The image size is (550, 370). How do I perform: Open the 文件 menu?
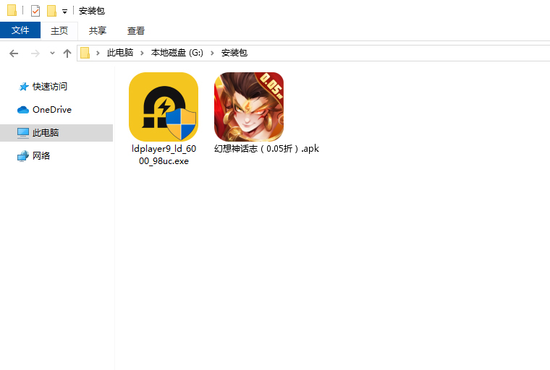(x=20, y=30)
